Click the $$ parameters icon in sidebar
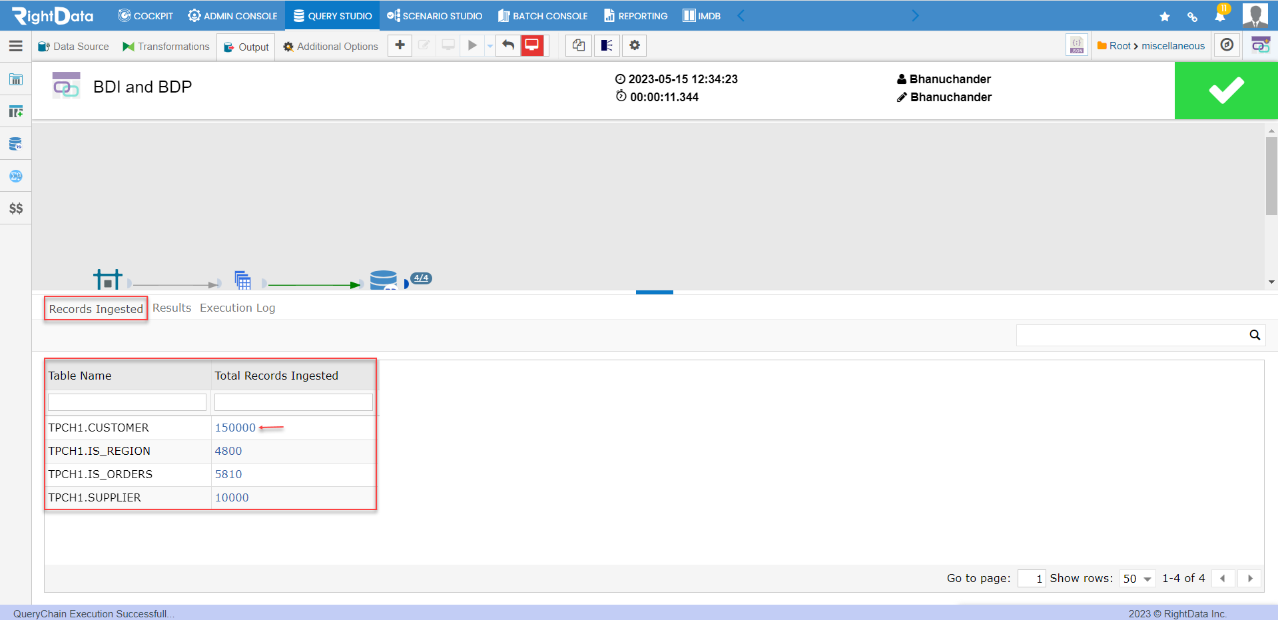This screenshot has width=1278, height=620. 15,208
